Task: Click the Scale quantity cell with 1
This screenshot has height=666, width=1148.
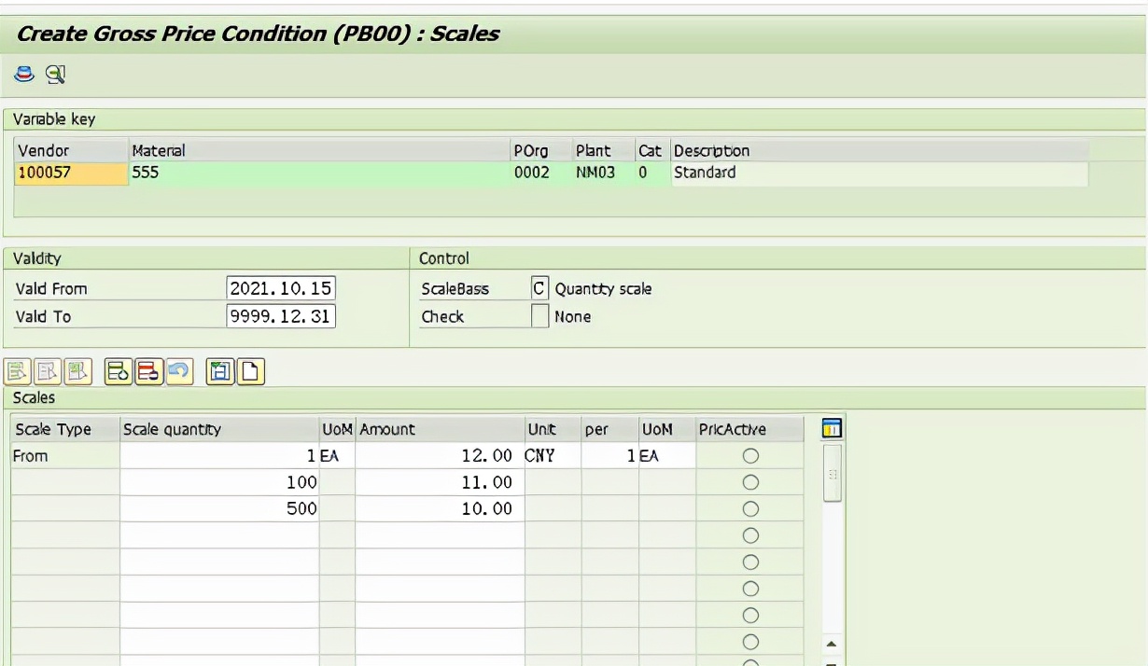Action: [x=219, y=456]
